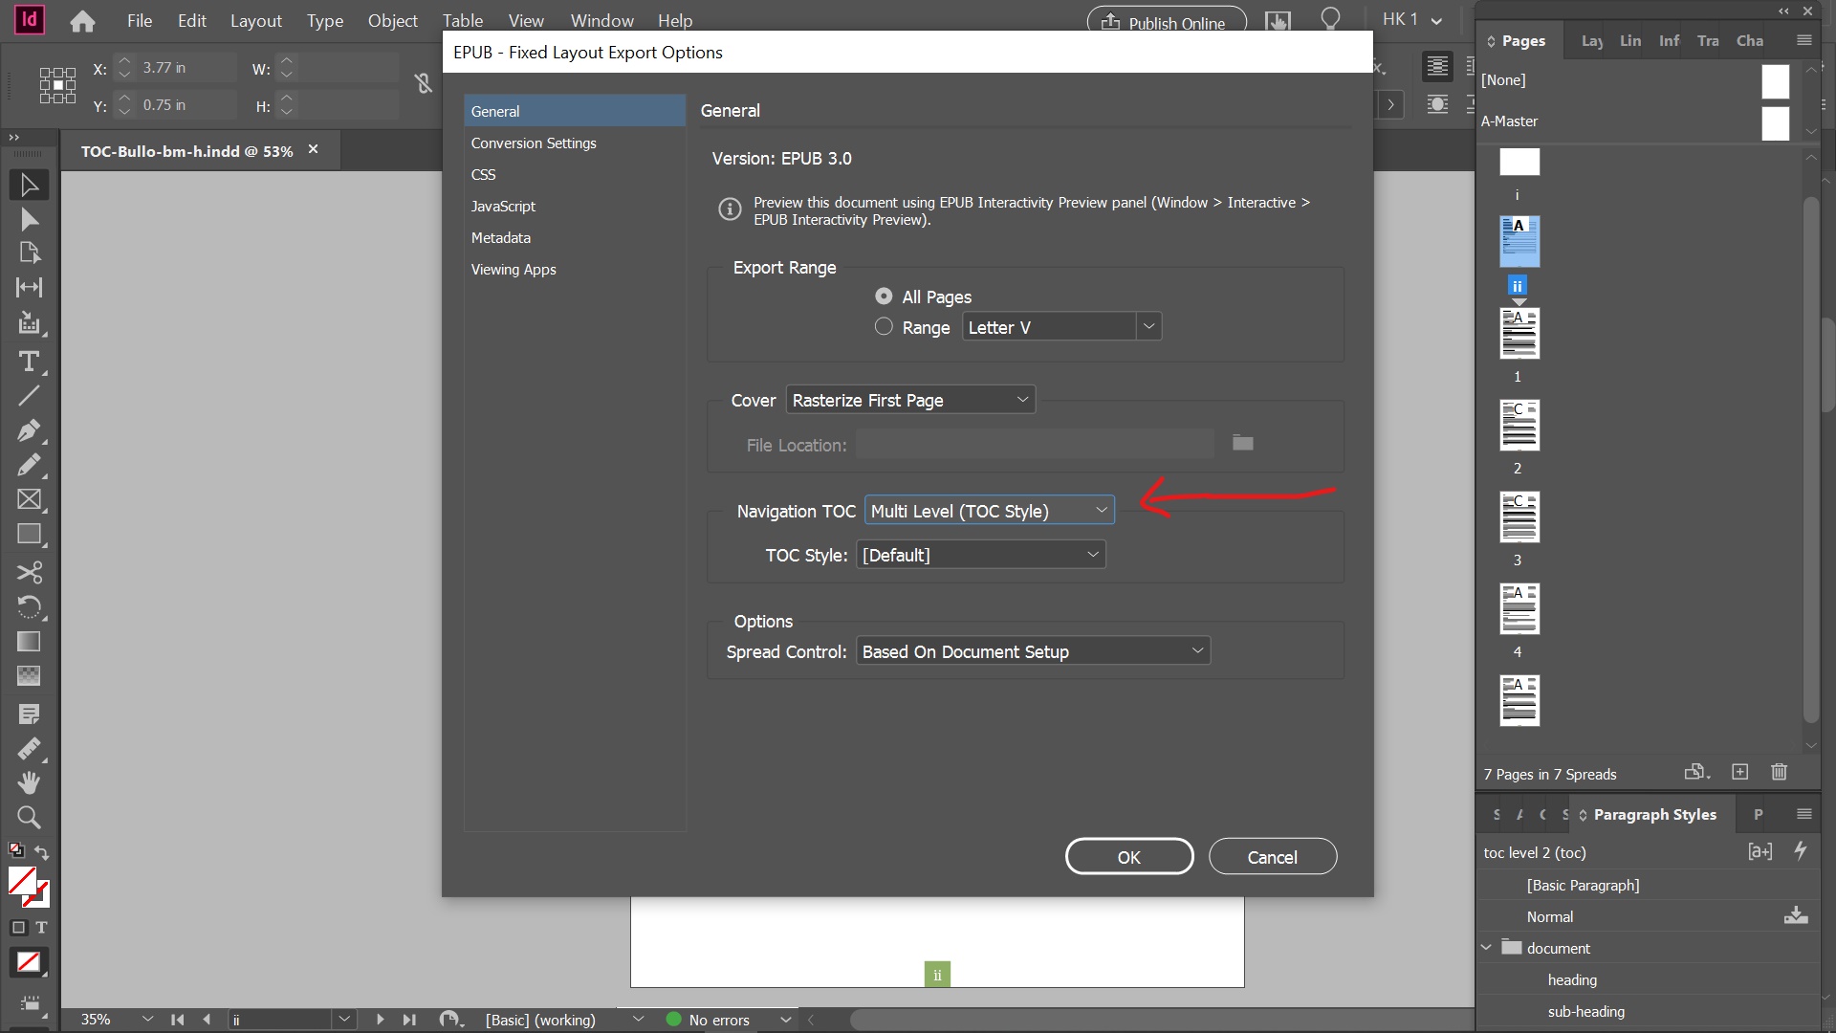
Task: Select the Rectangle Frame tool
Action: click(x=29, y=499)
